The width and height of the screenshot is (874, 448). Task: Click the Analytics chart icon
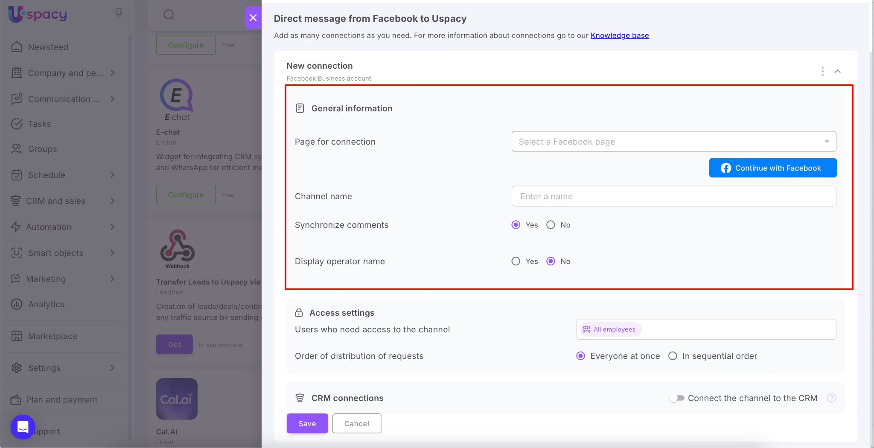[x=17, y=304]
